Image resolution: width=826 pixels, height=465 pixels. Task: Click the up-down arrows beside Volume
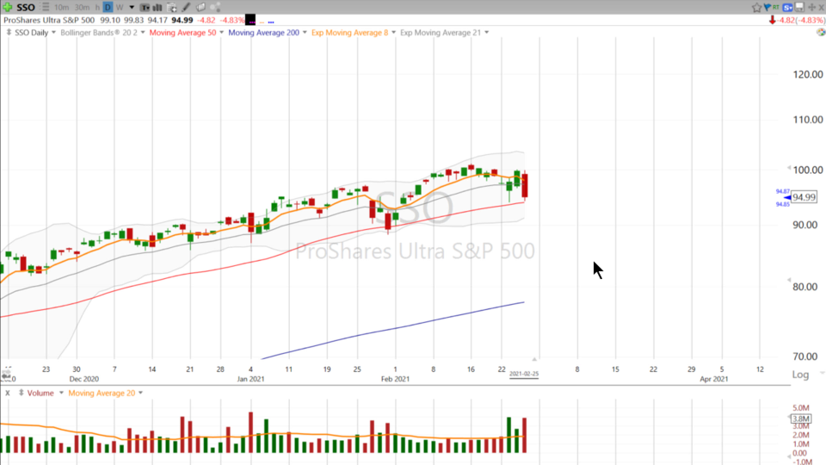(21, 393)
